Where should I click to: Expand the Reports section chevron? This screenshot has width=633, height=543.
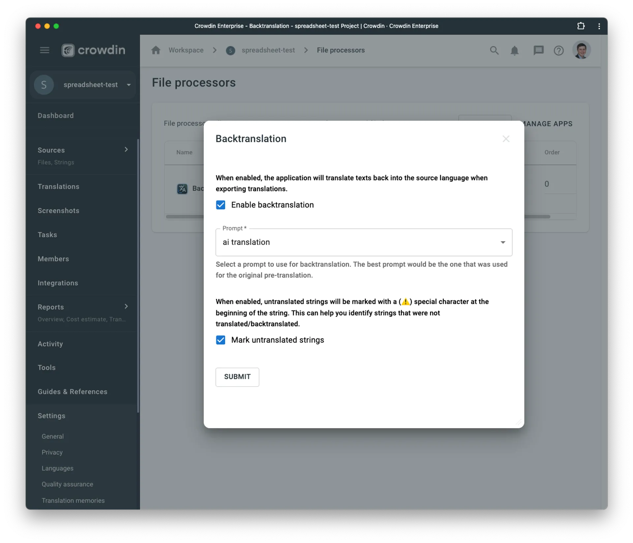(x=126, y=307)
